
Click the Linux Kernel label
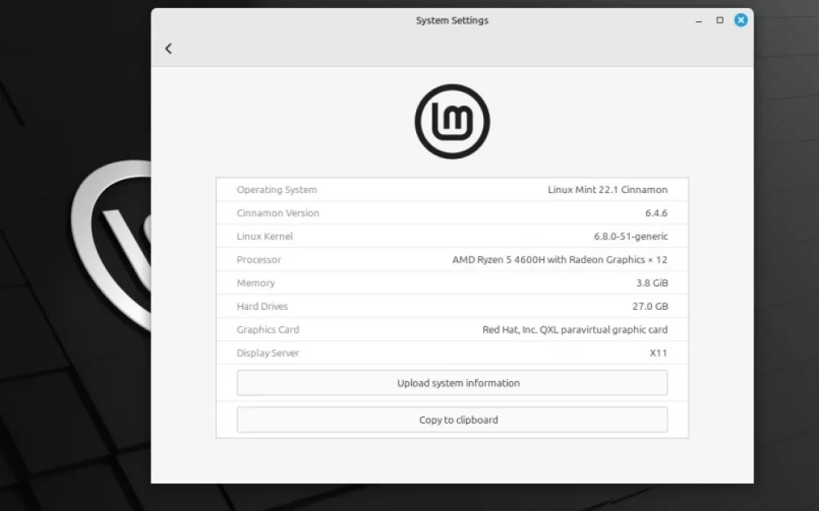point(265,236)
